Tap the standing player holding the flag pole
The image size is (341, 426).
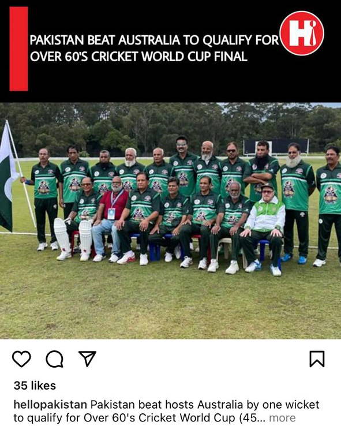tap(45, 199)
